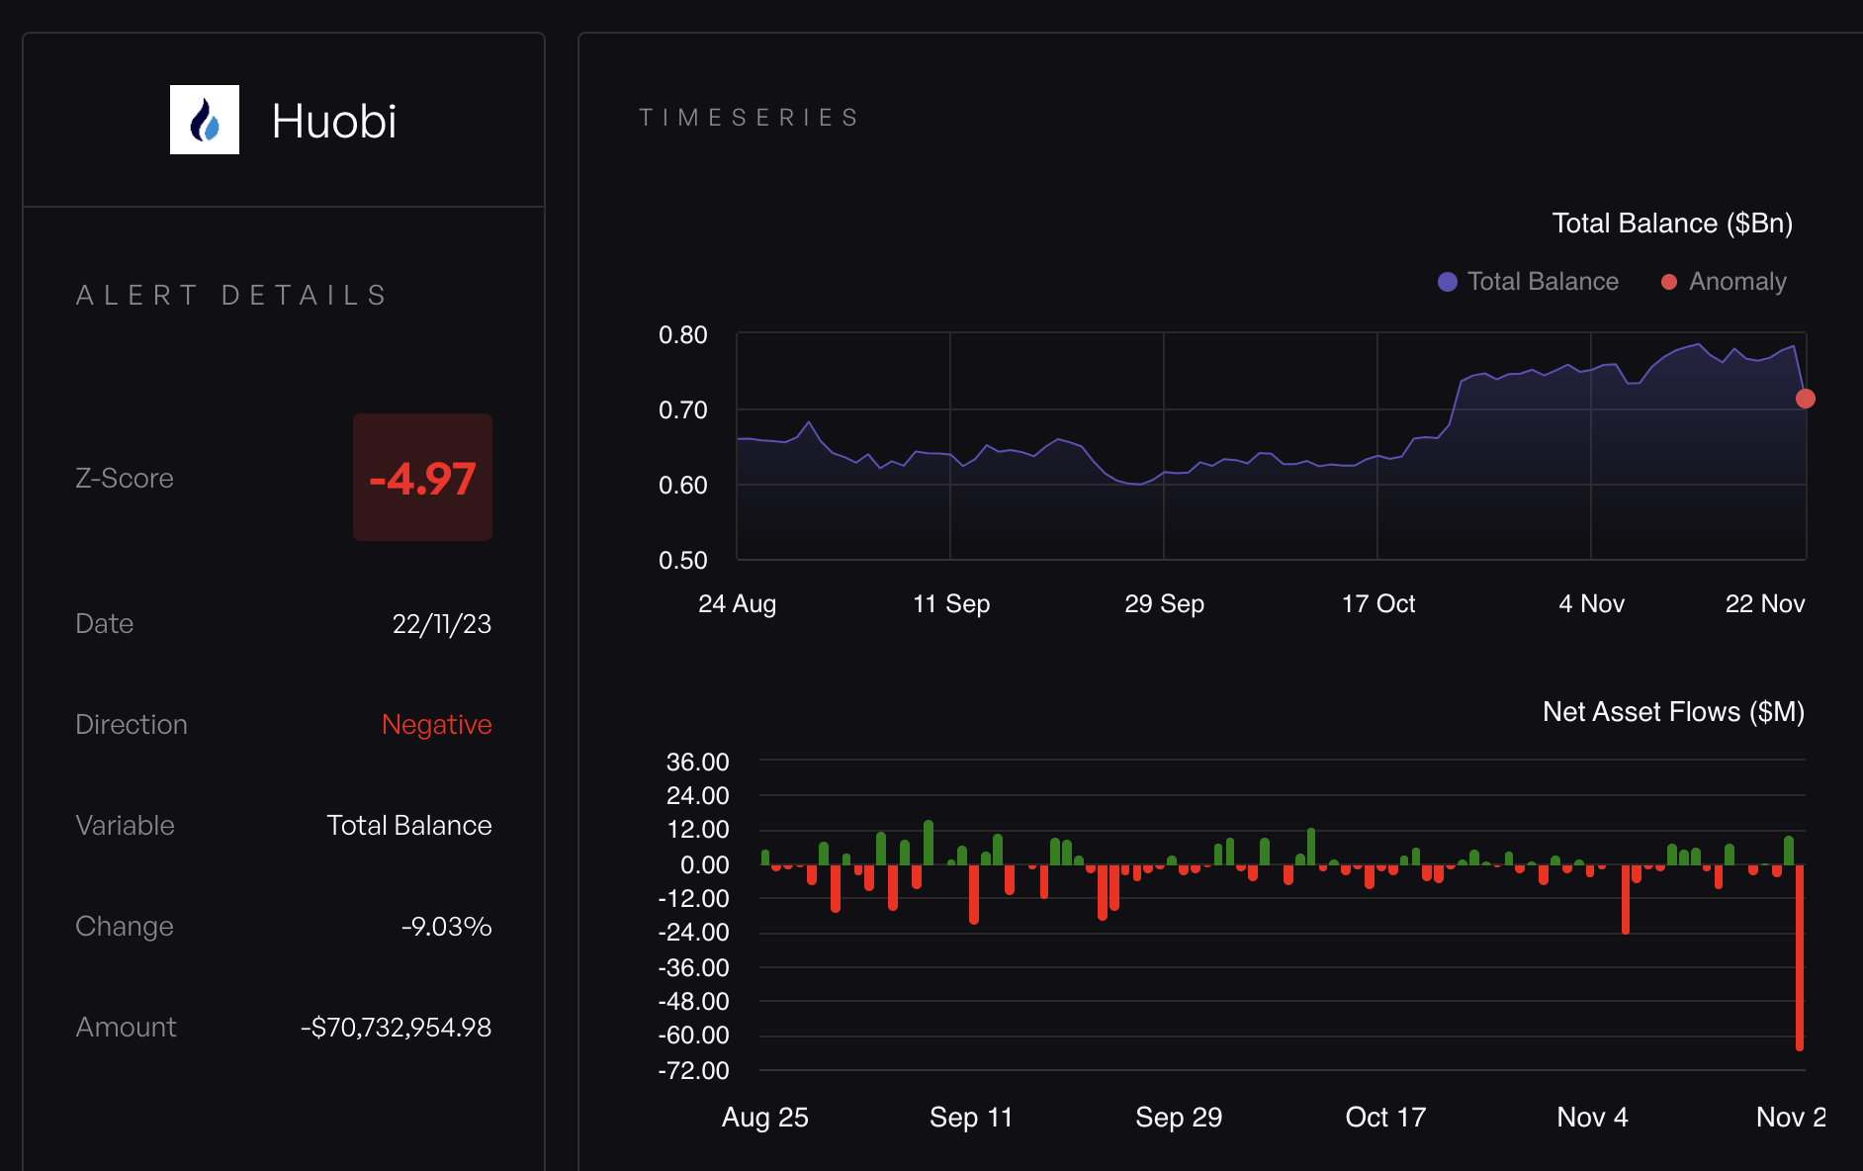Click the purple Total Balance legend dot
1863x1171 pixels.
(1447, 281)
